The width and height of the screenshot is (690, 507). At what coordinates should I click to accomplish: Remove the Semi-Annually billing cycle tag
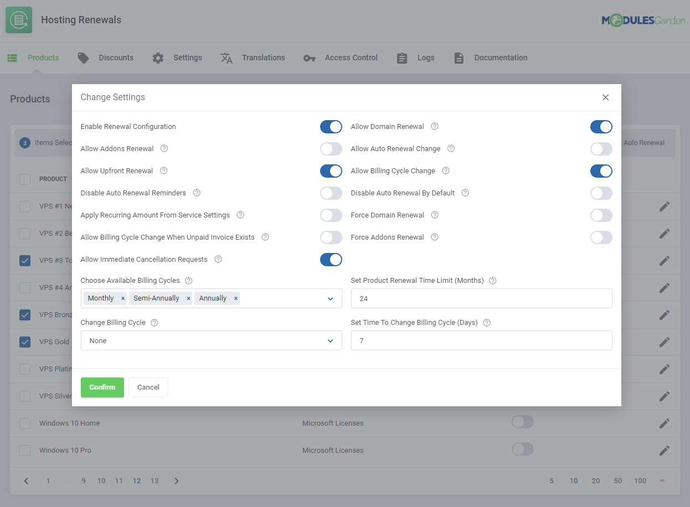(188, 298)
